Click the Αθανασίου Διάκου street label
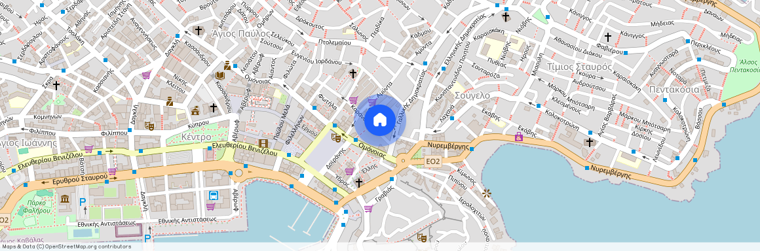The image size is (760, 251). click(578, 48)
